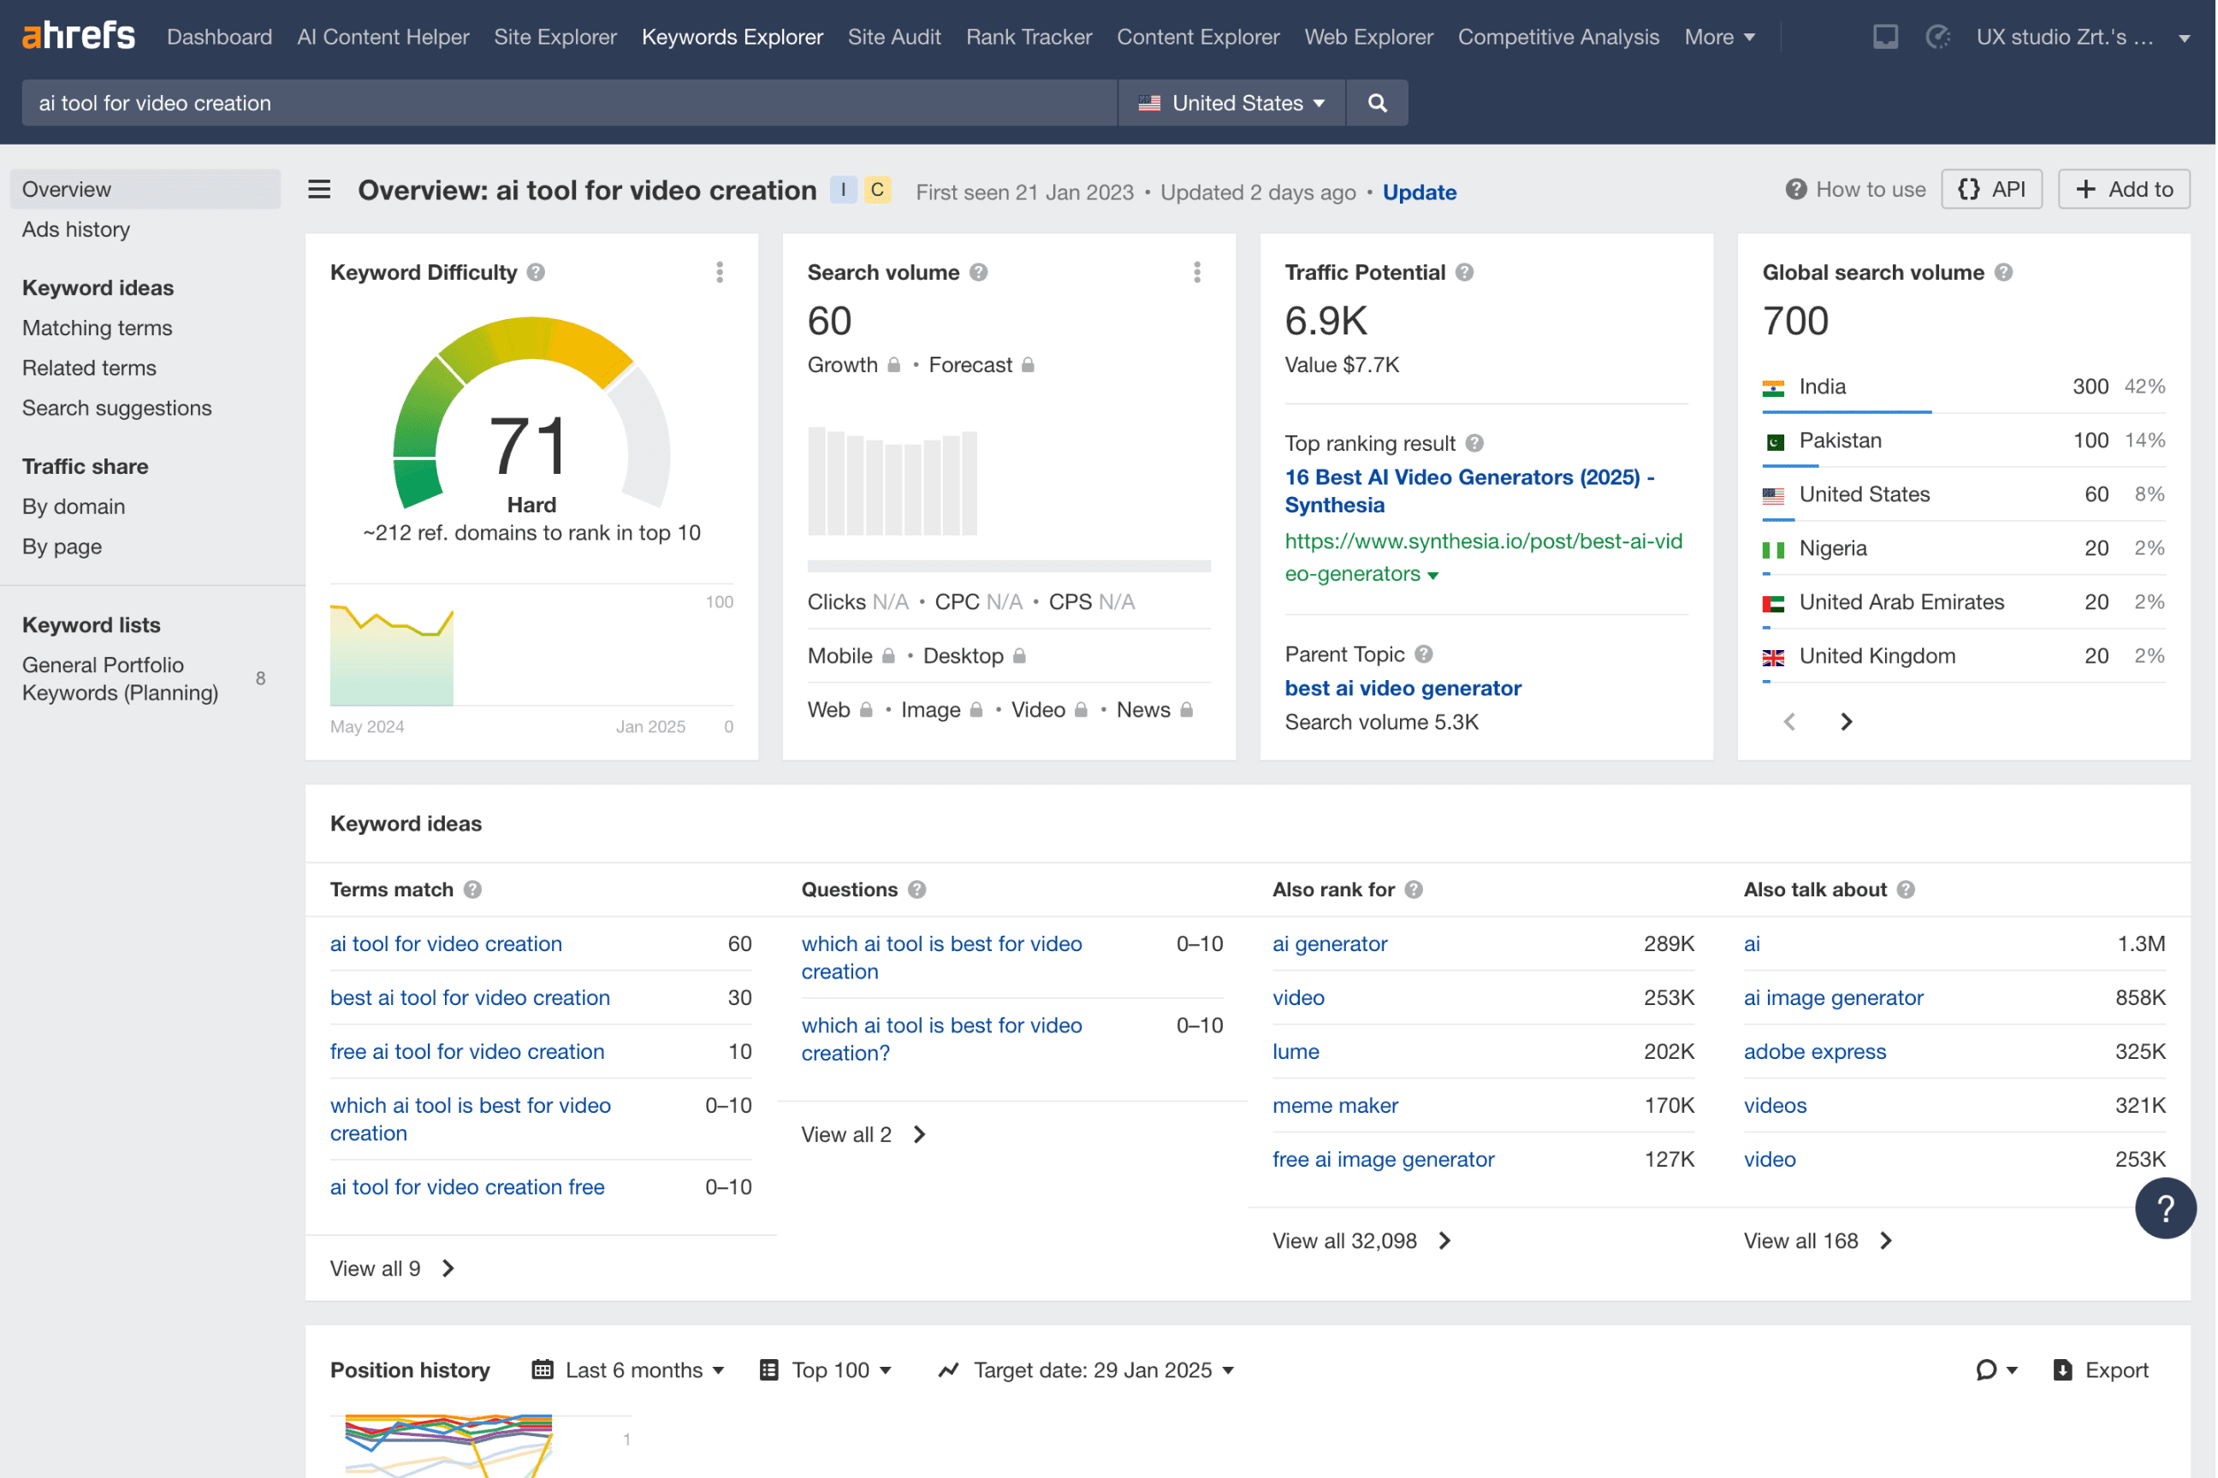This screenshot has width=2218, height=1478.
Task: Click the Traffic Potential help icon
Action: [x=1463, y=272]
